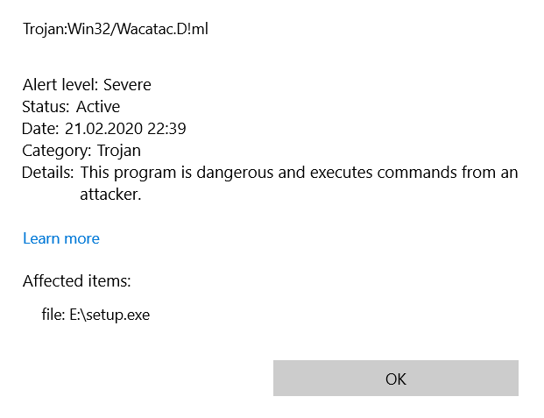Click the 'file:' prefix of affected item
Viewport: 544px width, 418px height.
(x=53, y=315)
